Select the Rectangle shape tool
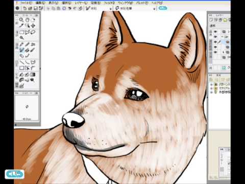The width and height of the screenshot is (245, 184). [21, 68]
